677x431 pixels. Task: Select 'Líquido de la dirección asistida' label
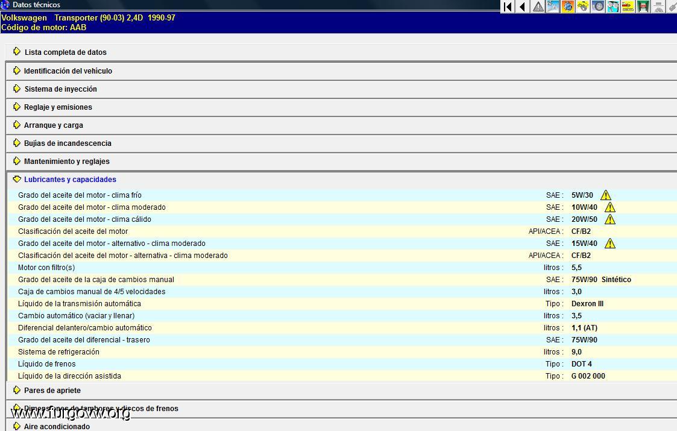(69, 377)
